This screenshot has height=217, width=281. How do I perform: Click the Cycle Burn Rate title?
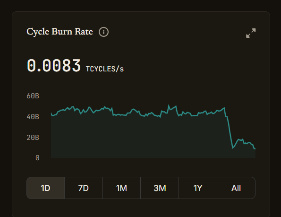pos(60,32)
